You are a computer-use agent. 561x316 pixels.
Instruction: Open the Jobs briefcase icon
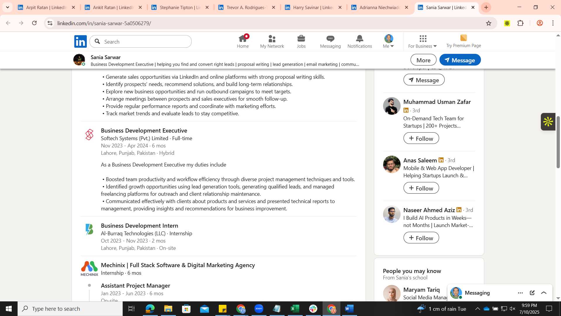(x=301, y=41)
